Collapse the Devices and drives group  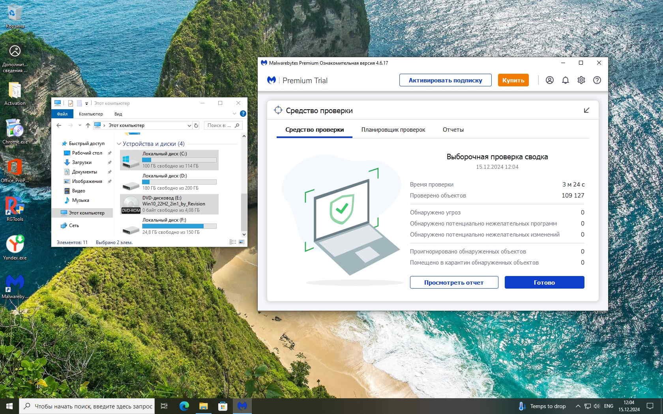click(x=119, y=144)
